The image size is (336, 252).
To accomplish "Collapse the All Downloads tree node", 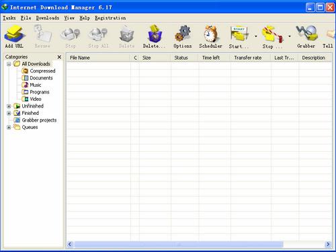I will coord(9,64).
